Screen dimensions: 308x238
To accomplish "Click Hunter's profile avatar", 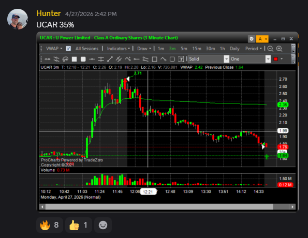I will [18, 19].
